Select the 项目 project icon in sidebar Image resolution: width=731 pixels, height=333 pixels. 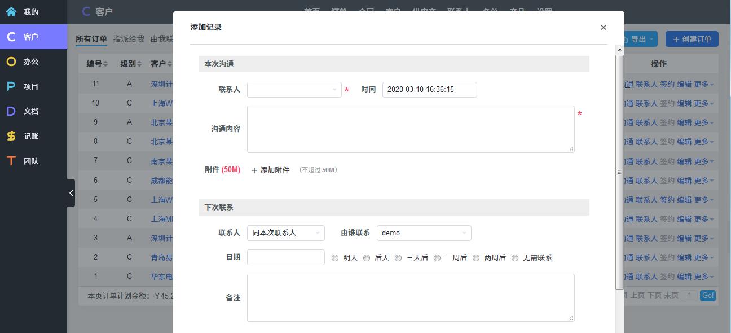click(11, 86)
